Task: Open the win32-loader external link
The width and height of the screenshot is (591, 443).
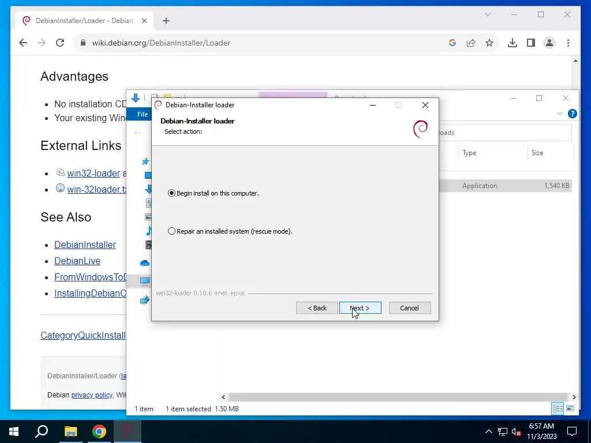Action: 93,173
